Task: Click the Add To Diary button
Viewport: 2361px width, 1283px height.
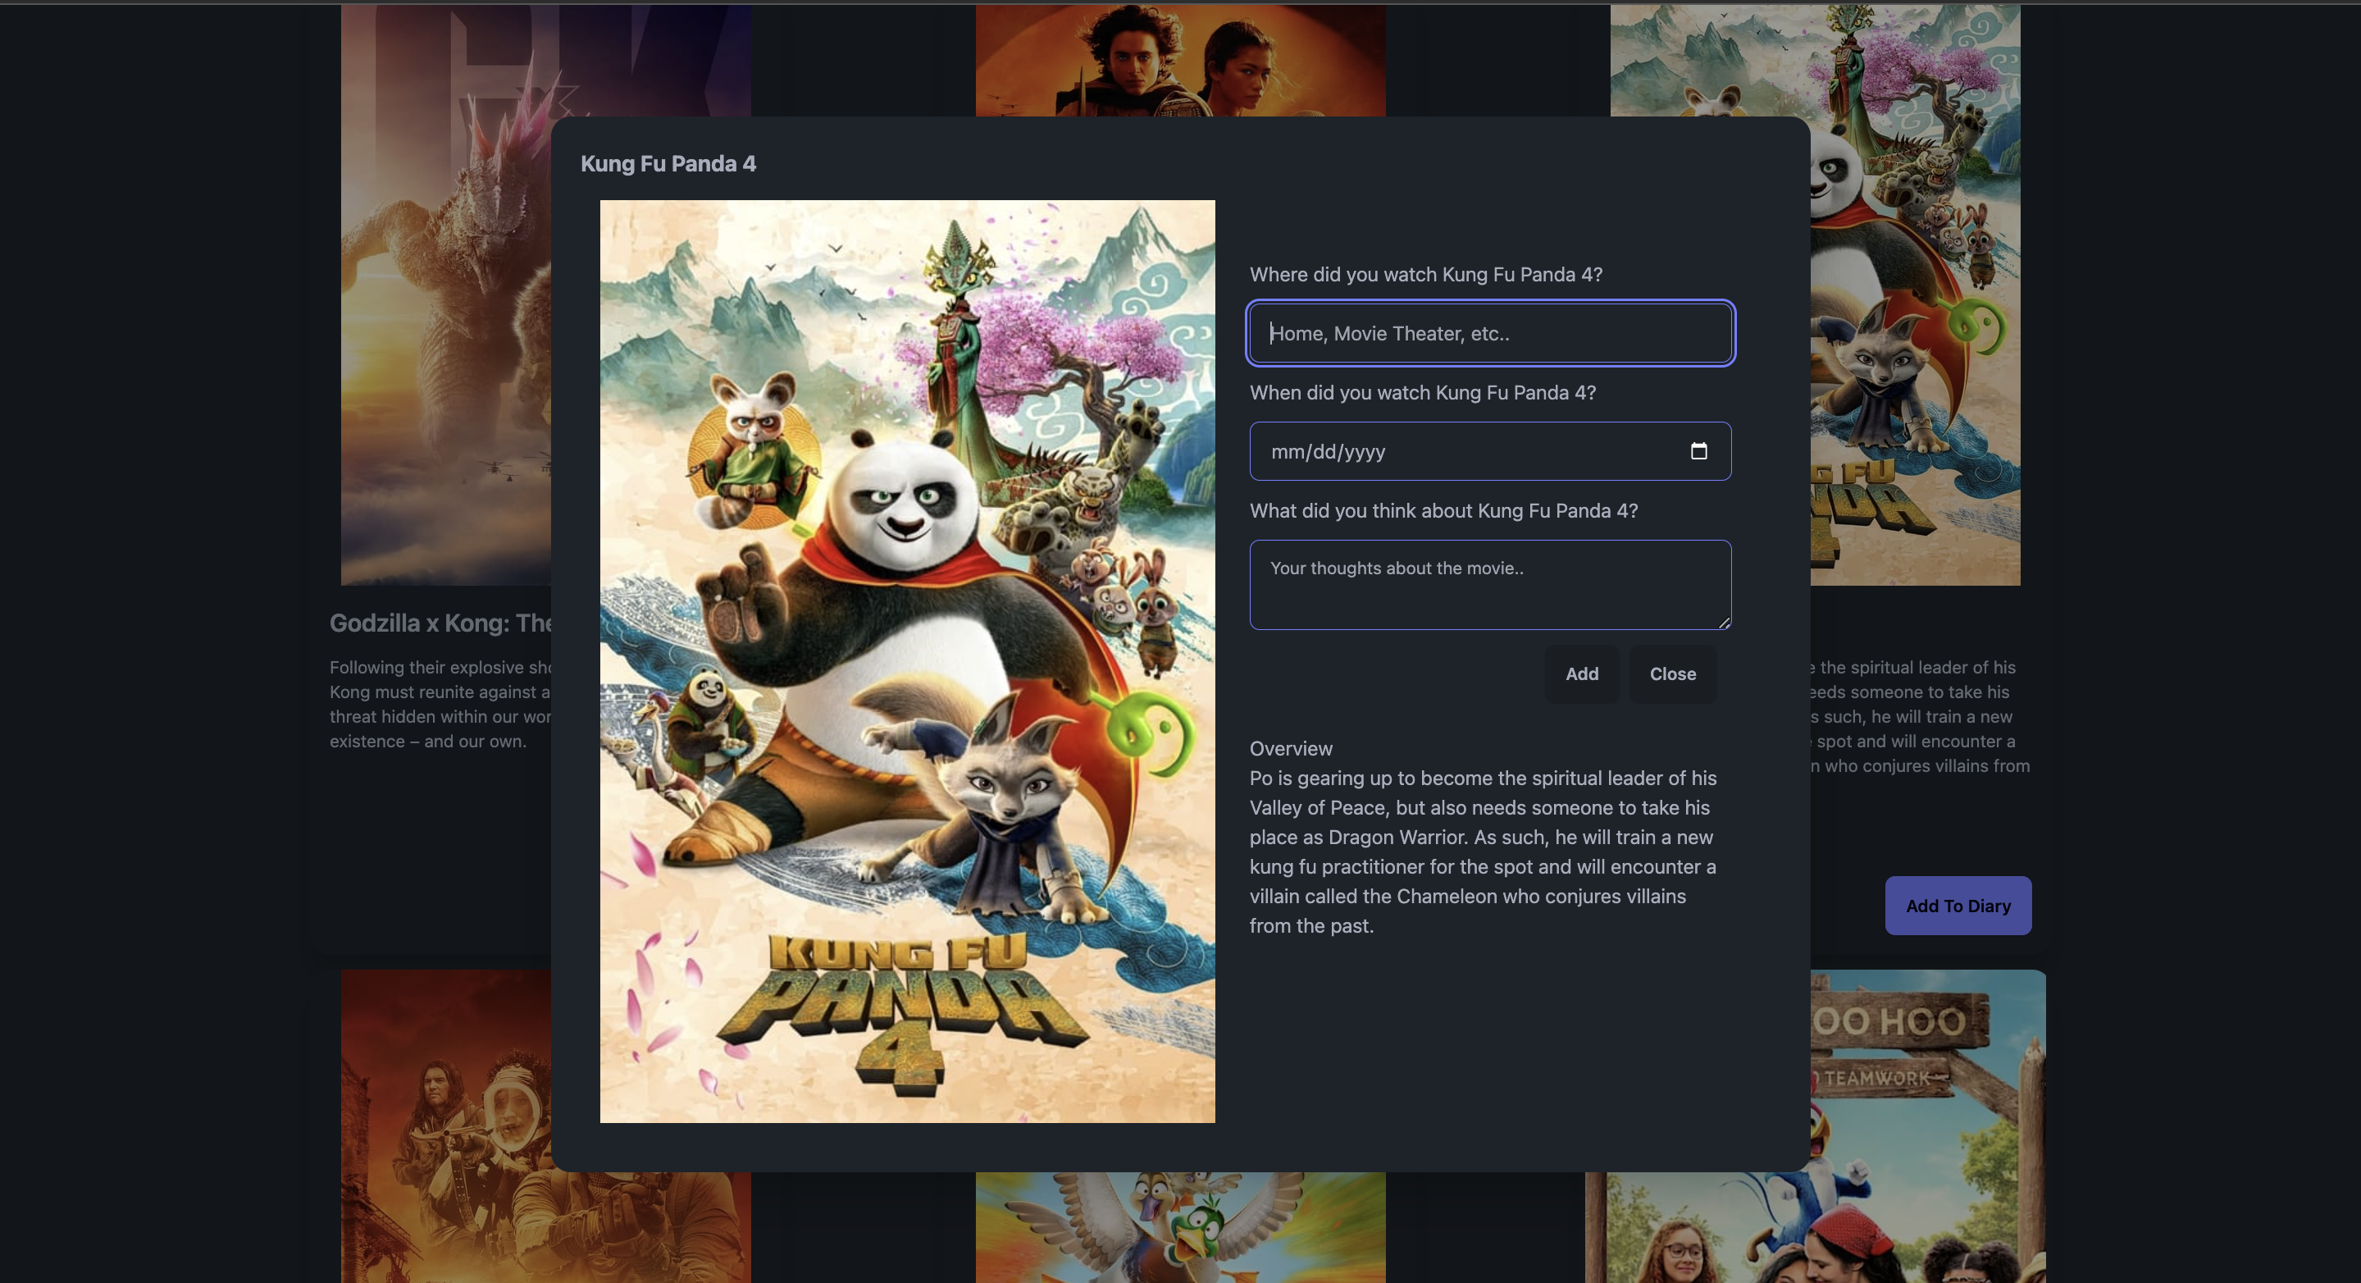Action: tap(1958, 905)
